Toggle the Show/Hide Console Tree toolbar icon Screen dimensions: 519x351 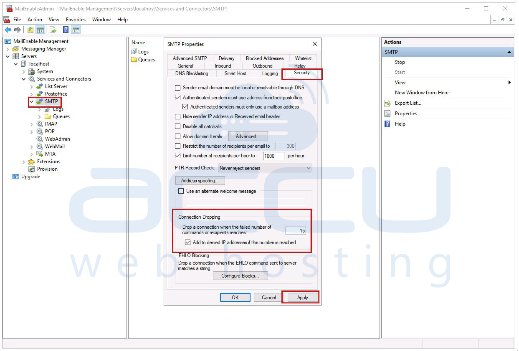(41, 30)
